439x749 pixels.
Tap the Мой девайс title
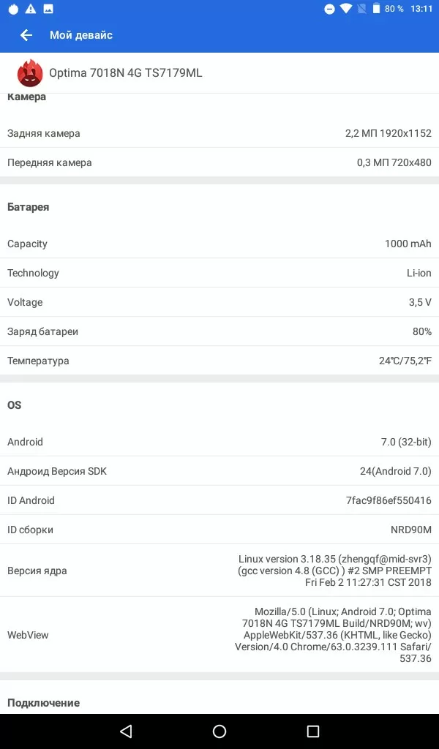tap(81, 35)
